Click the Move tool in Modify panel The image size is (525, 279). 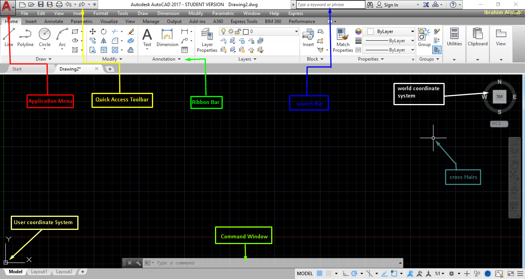[x=93, y=31]
